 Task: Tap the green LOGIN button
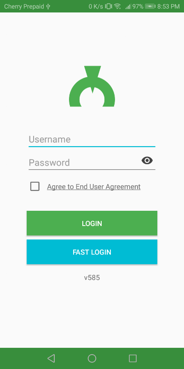(92, 223)
